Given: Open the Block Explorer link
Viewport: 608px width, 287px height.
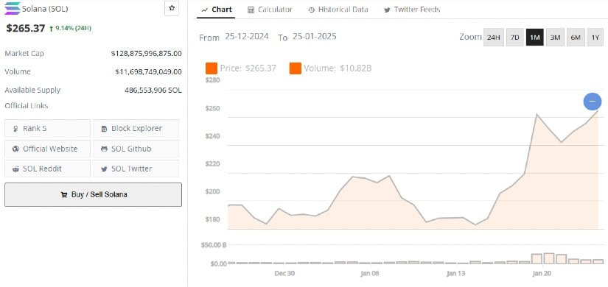Looking at the screenshot, I should (x=136, y=128).
